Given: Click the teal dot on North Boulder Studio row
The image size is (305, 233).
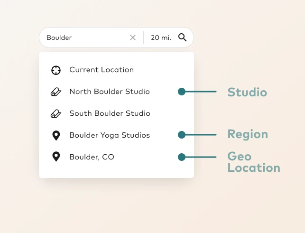Looking at the screenshot, I should tap(182, 92).
